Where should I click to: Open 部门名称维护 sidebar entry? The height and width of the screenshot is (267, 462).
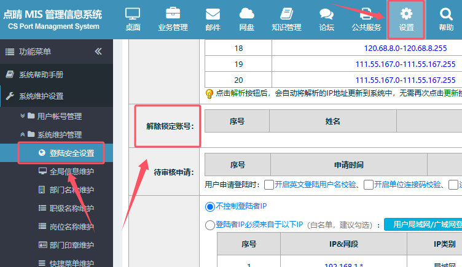pyautogui.click(x=71, y=190)
